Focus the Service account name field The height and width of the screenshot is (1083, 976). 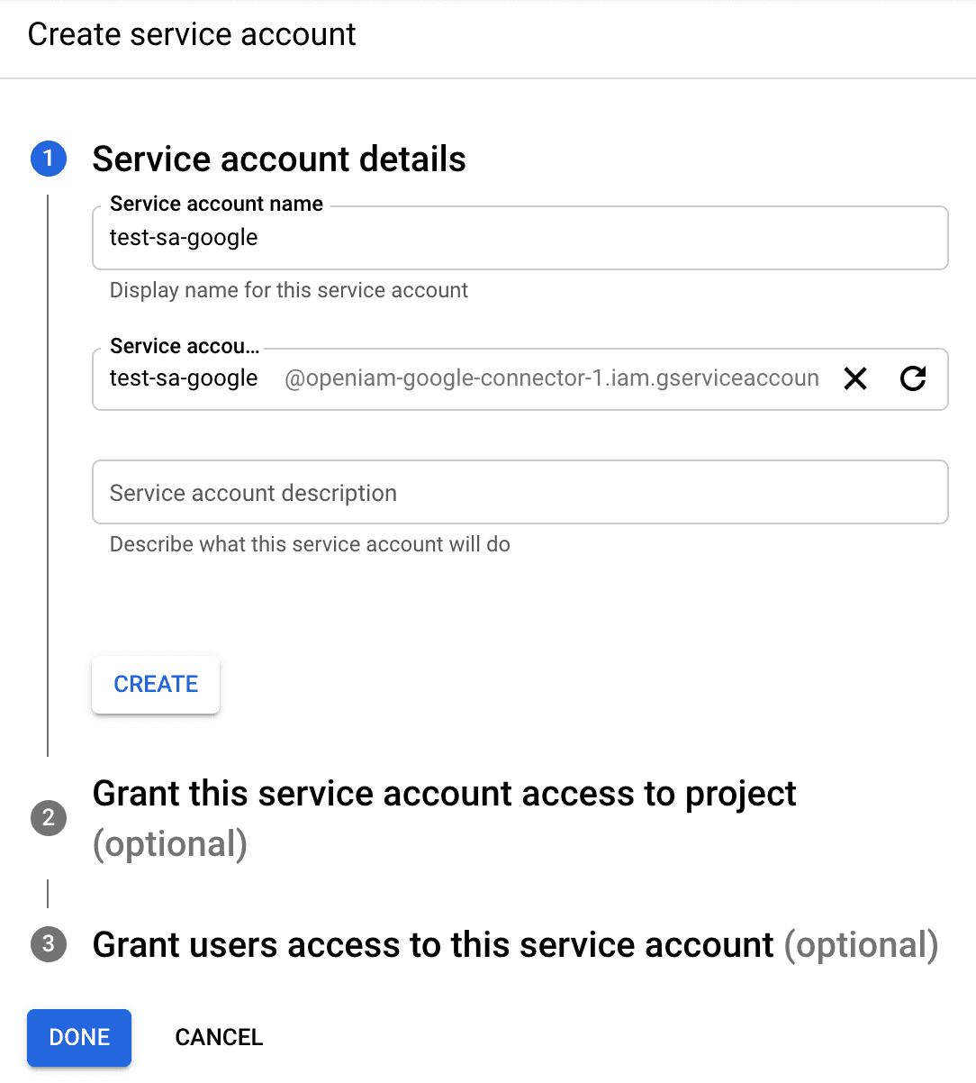pos(520,238)
